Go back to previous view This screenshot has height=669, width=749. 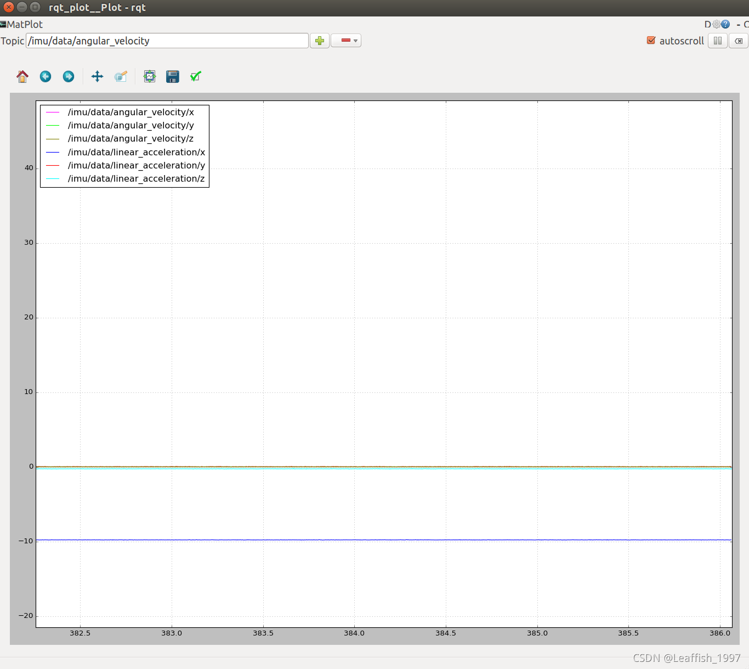pos(46,76)
